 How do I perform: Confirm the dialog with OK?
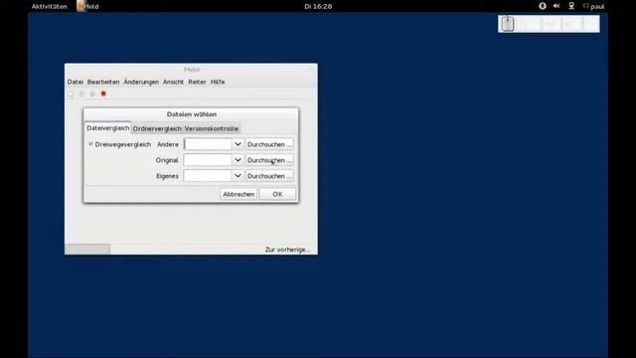[x=277, y=194]
